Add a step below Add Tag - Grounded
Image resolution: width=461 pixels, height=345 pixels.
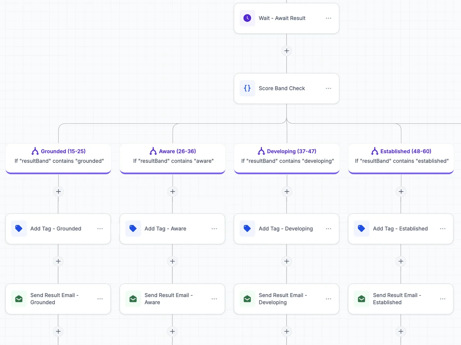click(58, 261)
